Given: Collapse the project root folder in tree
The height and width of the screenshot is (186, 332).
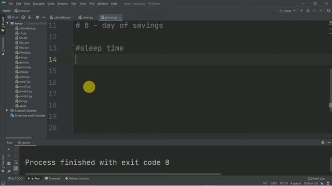Looking at the screenshot, I should click(x=7, y=23).
